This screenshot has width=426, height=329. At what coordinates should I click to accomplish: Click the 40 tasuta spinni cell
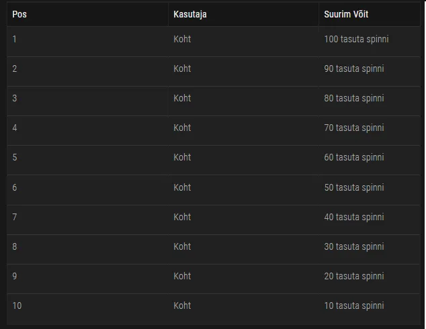[354, 217]
